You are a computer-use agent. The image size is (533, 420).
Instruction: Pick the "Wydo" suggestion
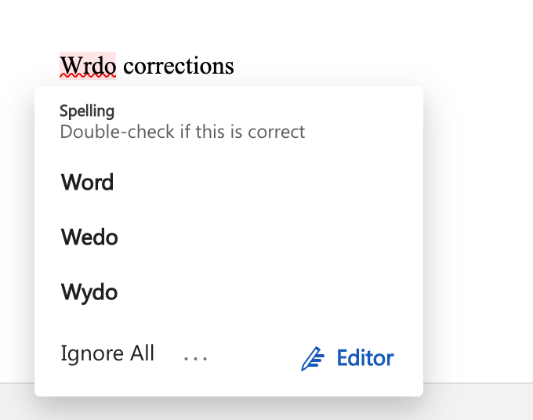point(89,292)
